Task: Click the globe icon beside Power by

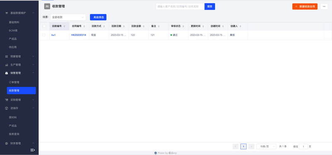Action: (156, 153)
